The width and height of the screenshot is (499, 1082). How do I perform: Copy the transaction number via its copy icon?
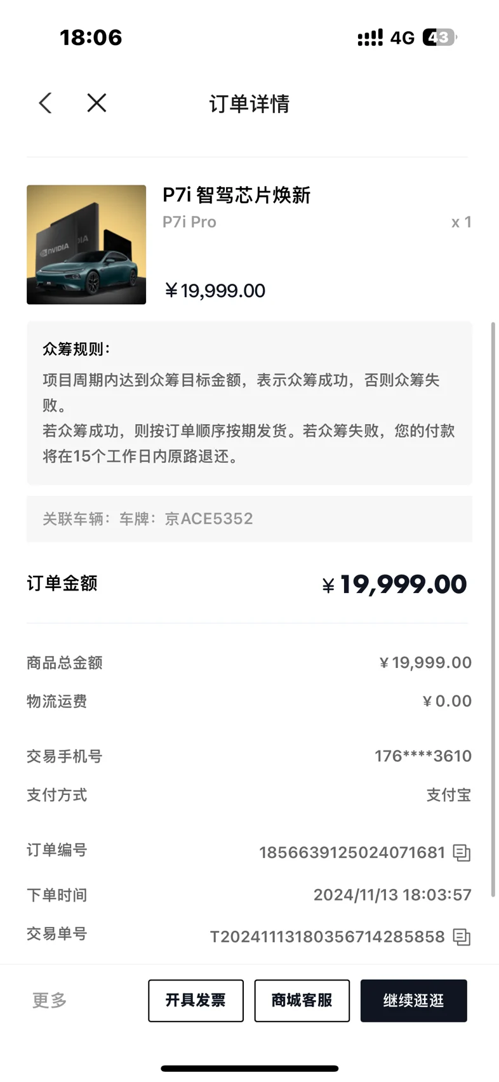click(x=462, y=937)
